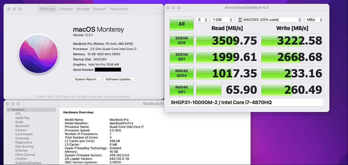
Task: Open the Licence Agreement link
Action: (117, 97)
